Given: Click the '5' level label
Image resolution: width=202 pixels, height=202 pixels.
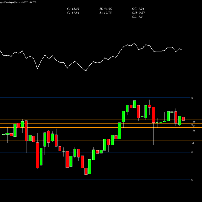Looking at the screenshot, I should 193,143.
